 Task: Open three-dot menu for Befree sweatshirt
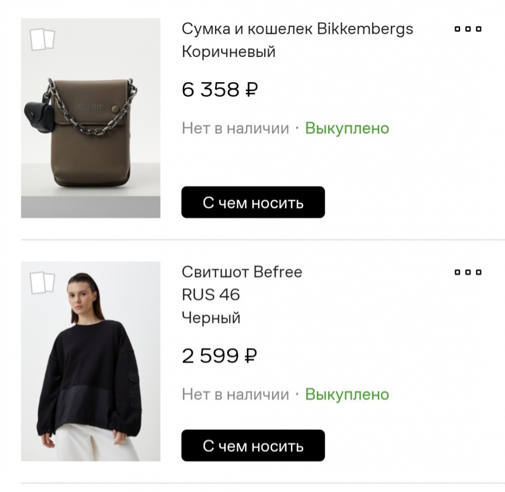[468, 272]
